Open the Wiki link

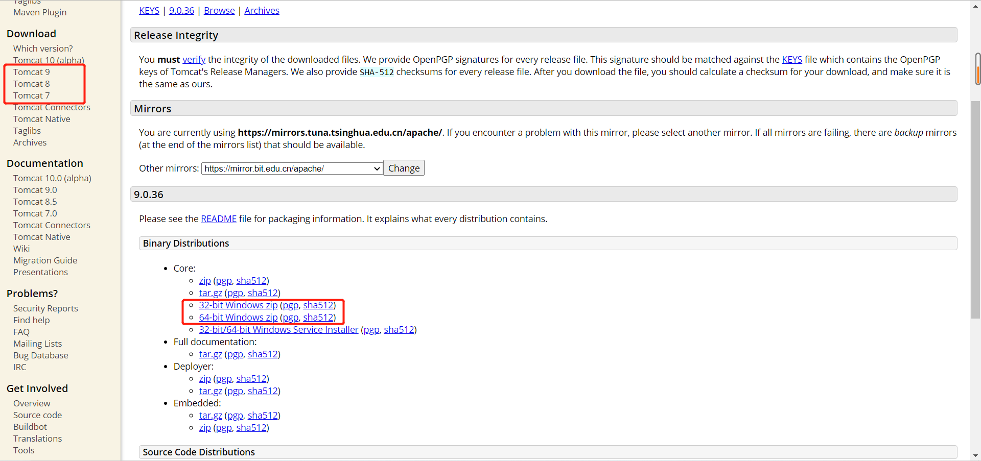pos(21,249)
